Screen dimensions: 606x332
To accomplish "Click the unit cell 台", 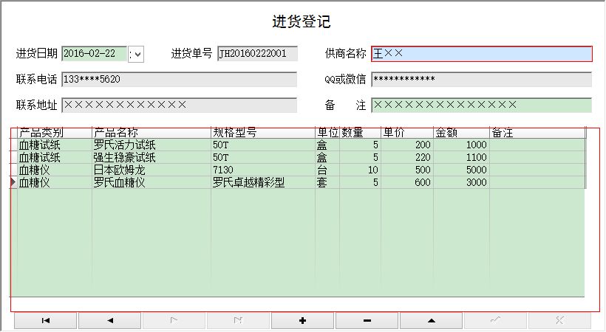I will [327, 170].
